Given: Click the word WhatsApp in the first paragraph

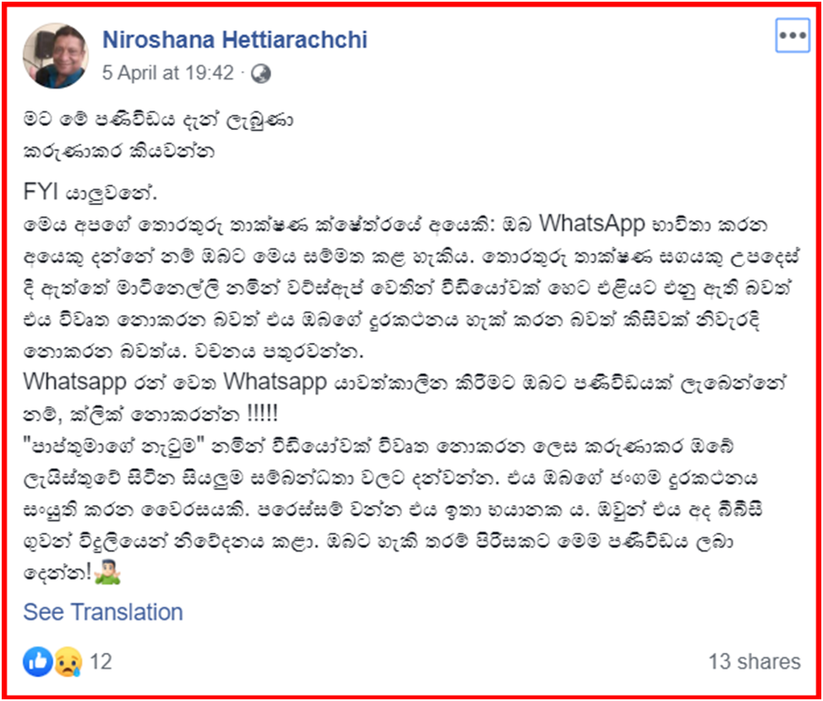Looking at the screenshot, I should pyautogui.click(x=592, y=224).
